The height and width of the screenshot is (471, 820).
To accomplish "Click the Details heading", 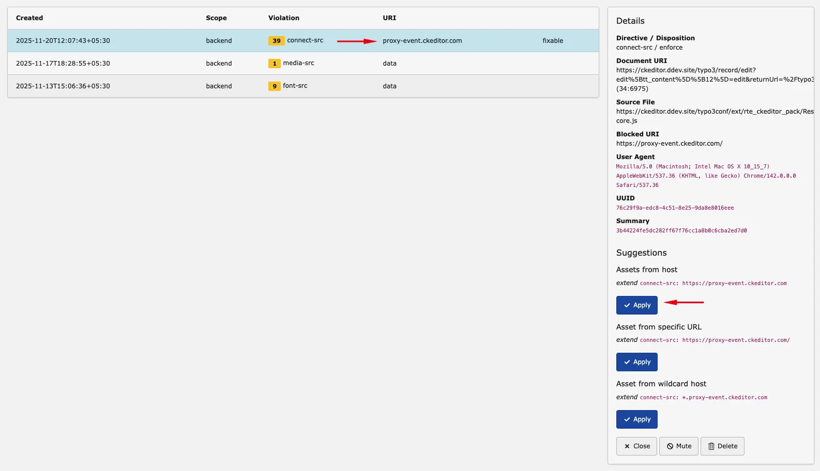I will [x=630, y=21].
